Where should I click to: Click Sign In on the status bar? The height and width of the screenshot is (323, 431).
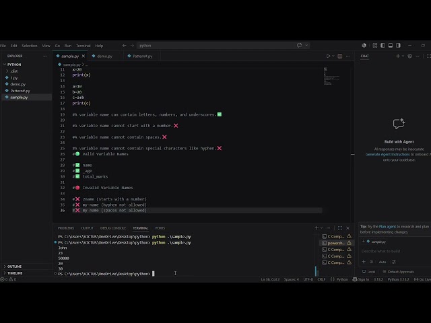pyautogui.click(x=361, y=279)
